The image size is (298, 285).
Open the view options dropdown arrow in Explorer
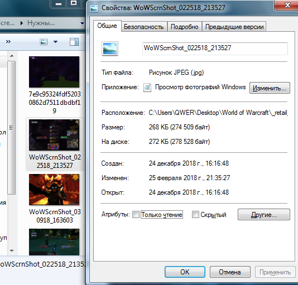[x=55, y=42]
